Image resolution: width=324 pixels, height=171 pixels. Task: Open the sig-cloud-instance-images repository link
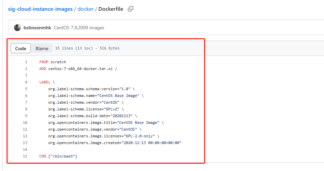40,9
